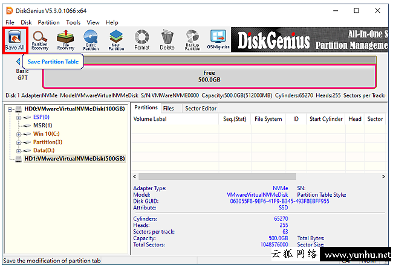Open the Disk menu
Viewport: 393px width, 268px height.
26,22
